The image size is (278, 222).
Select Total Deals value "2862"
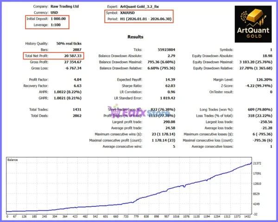pos(77,116)
